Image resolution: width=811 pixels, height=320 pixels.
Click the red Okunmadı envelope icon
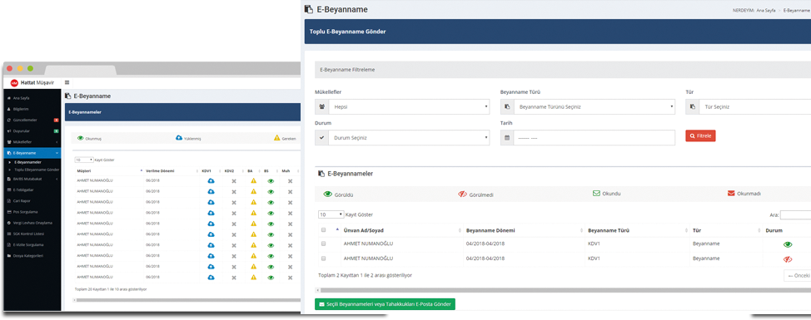[731, 194]
